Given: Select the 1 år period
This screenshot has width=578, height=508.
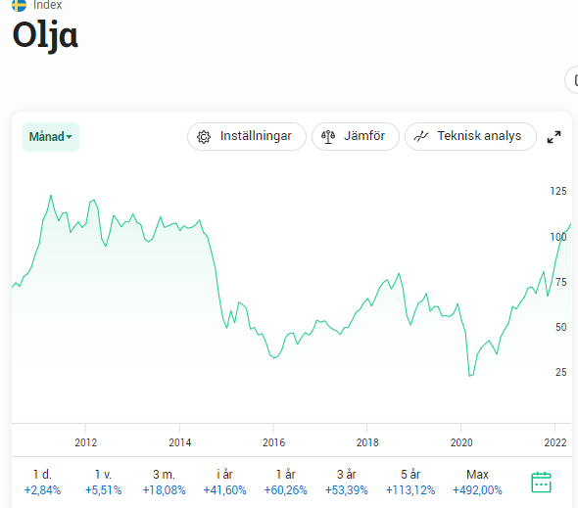Looking at the screenshot, I should [x=286, y=483].
